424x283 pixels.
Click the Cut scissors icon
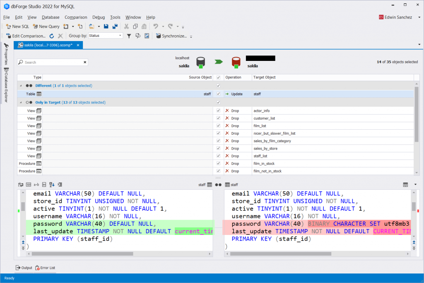pos(126,27)
